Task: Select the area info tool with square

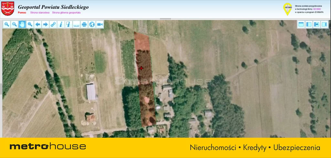Action: click(69, 24)
